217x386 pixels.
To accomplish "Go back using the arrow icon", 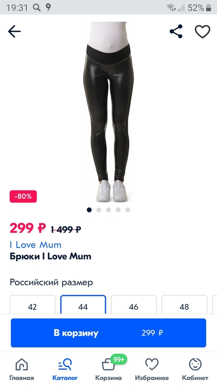I will coord(14,32).
